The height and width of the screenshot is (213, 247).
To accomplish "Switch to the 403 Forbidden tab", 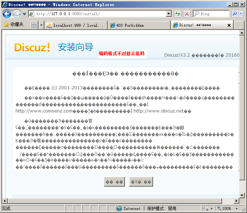I will point(139,25).
